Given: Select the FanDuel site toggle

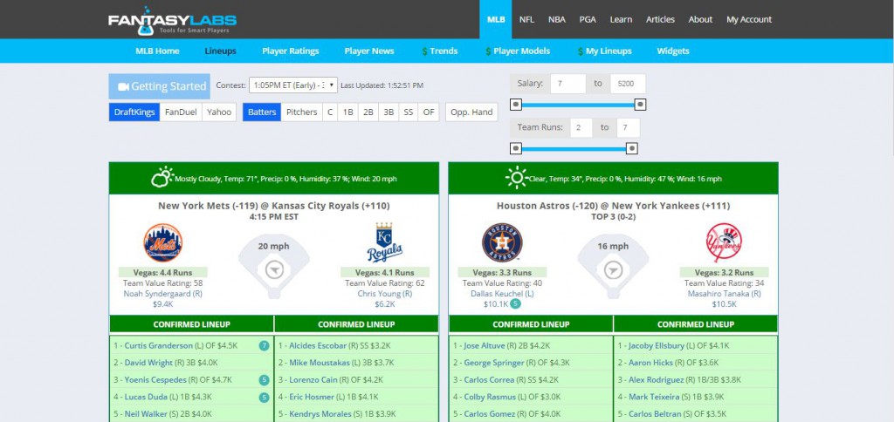Looking at the screenshot, I should coord(181,112).
